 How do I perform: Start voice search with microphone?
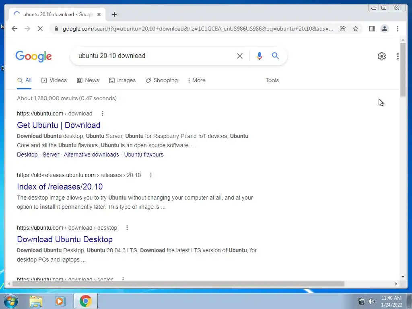click(x=260, y=56)
